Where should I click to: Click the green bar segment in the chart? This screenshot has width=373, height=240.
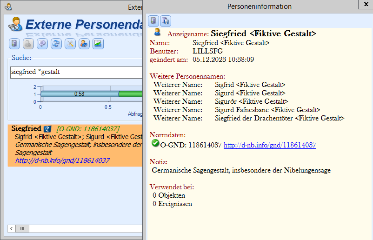point(131,94)
